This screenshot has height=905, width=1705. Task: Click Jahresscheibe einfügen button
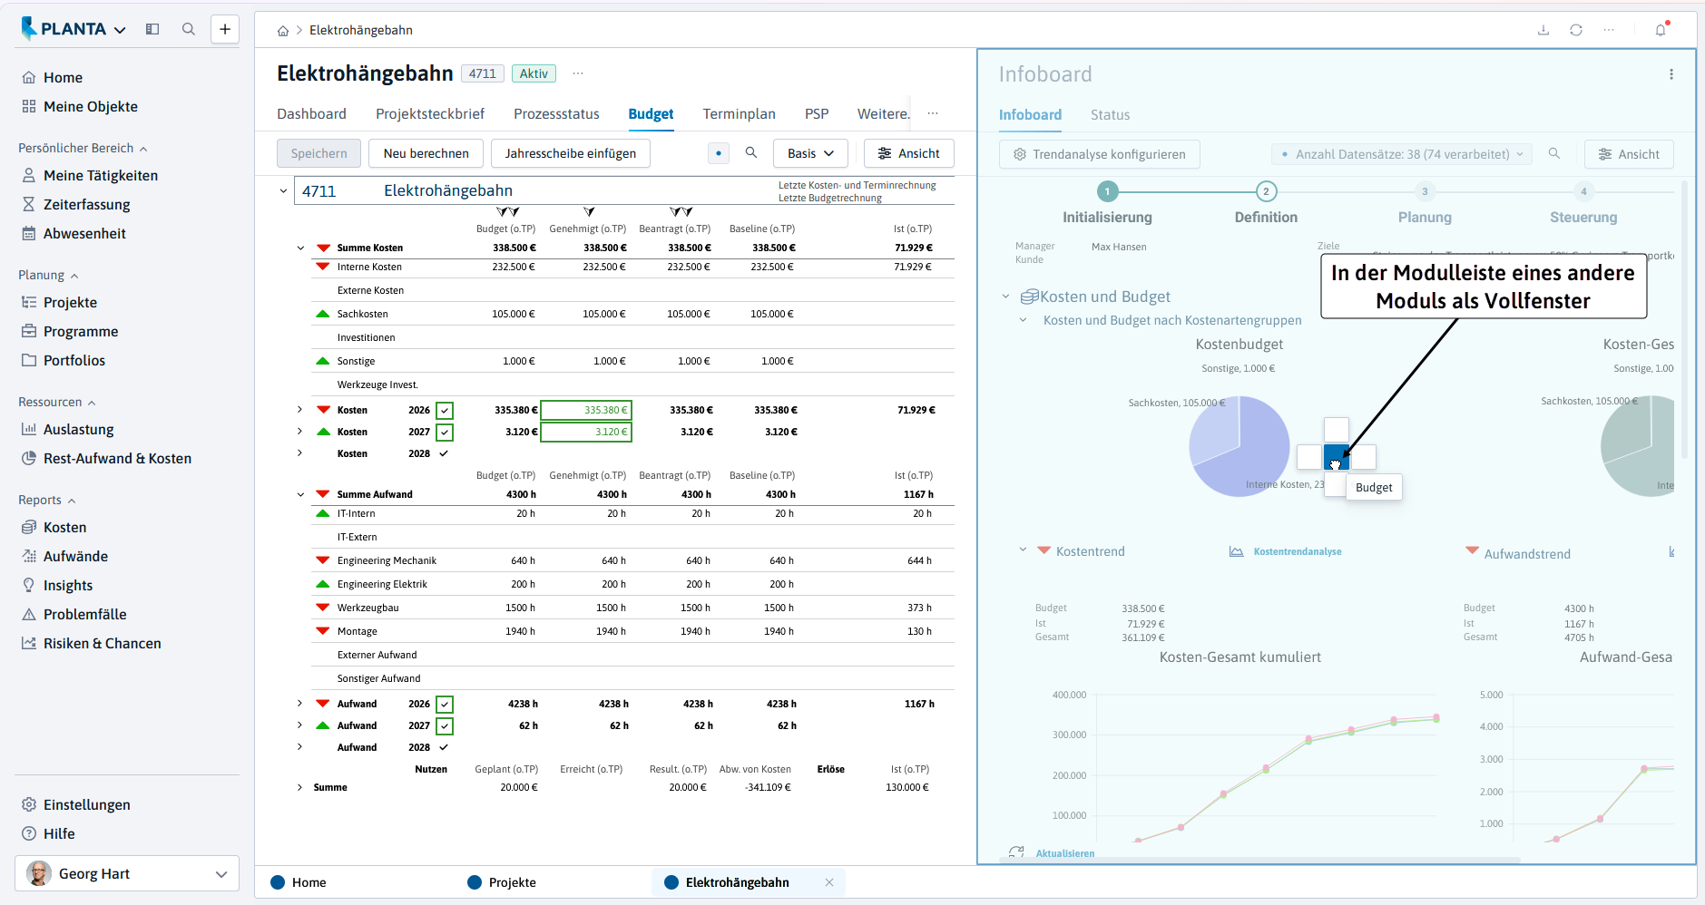tap(571, 153)
